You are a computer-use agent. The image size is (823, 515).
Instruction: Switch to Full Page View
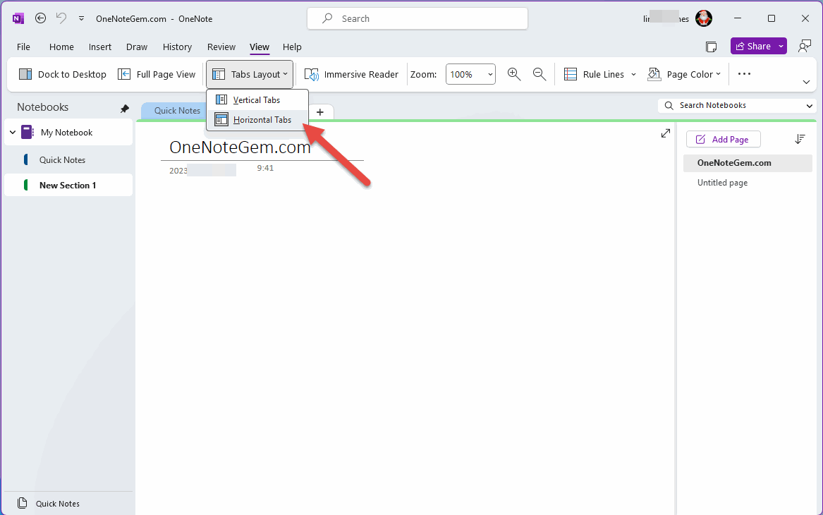pos(157,74)
